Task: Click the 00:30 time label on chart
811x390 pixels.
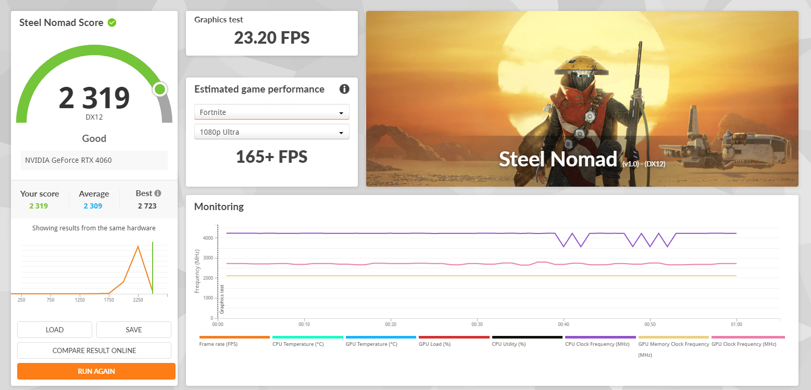Action: pos(477,324)
